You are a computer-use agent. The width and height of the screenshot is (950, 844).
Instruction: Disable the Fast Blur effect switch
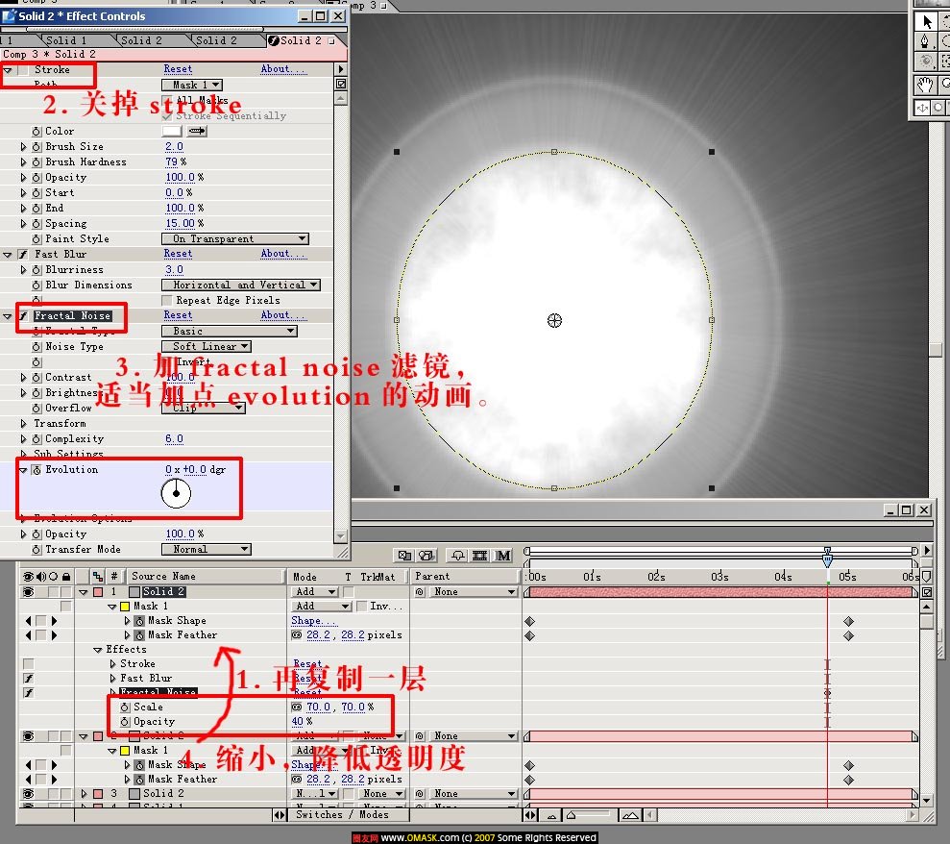tap(22, 255)
